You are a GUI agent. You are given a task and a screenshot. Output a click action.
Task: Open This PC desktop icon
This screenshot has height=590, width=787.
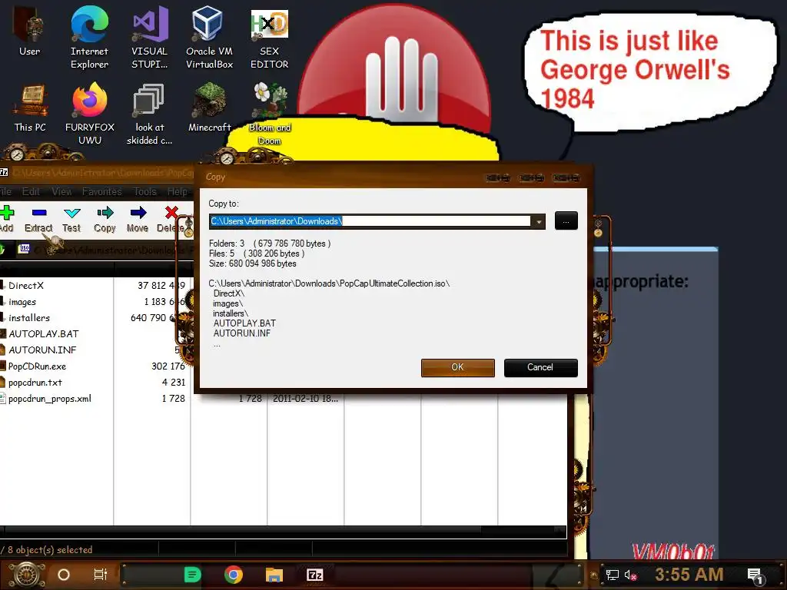pos(30,108)
